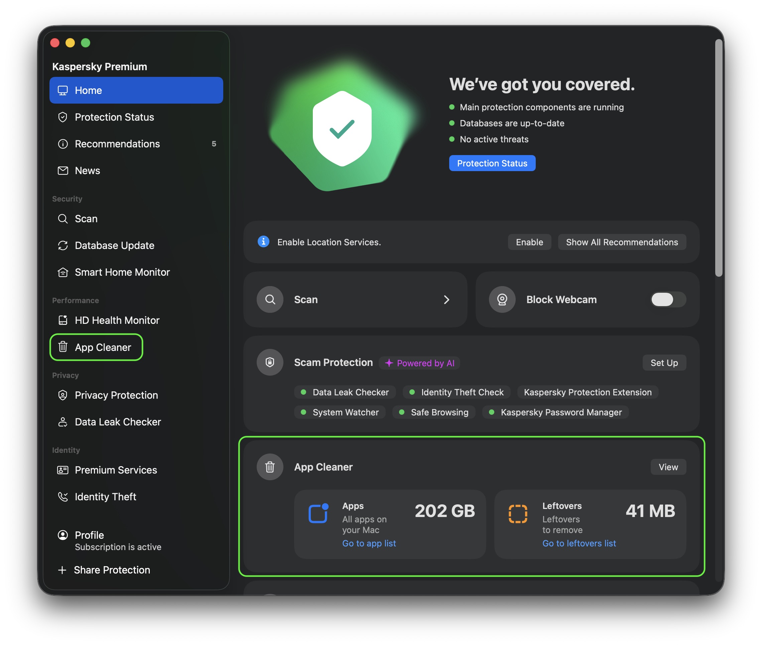Click the 202 GB apps size value
The height and width of the screenshot is (645, 762).
pyautogui.click(x=444, y=511)
